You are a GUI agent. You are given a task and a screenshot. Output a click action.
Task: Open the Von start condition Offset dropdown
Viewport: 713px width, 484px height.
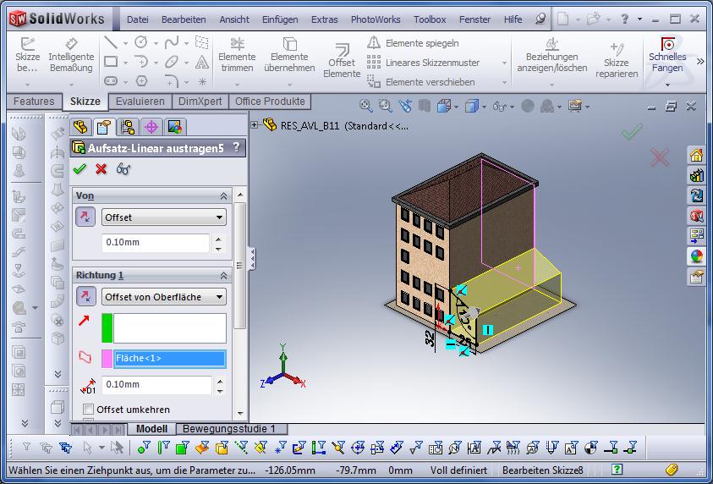[164, 217]
